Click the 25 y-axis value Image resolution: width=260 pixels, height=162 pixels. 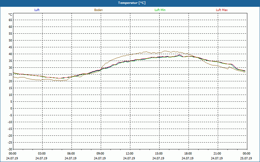10,75
